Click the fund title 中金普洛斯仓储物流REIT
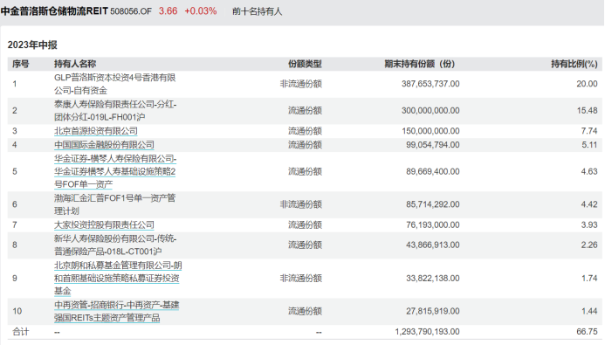 tap(54, 11)
